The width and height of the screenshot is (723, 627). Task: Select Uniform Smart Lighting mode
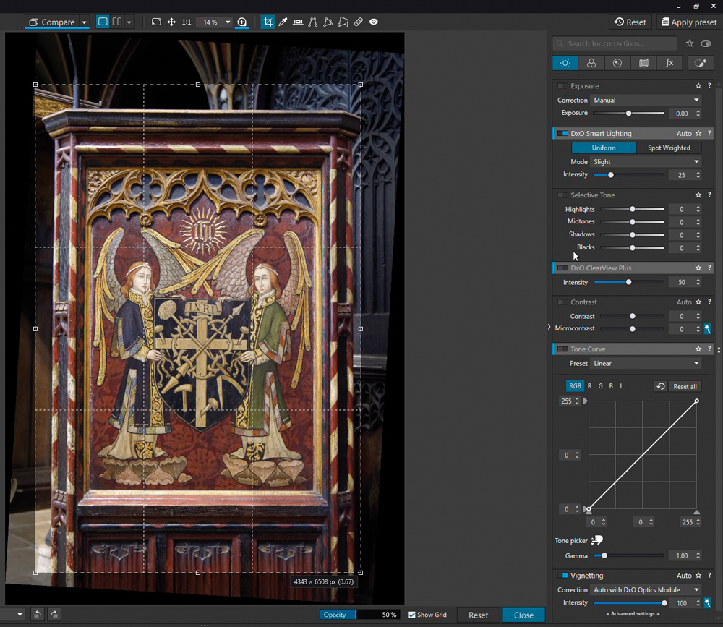(604, 148)
